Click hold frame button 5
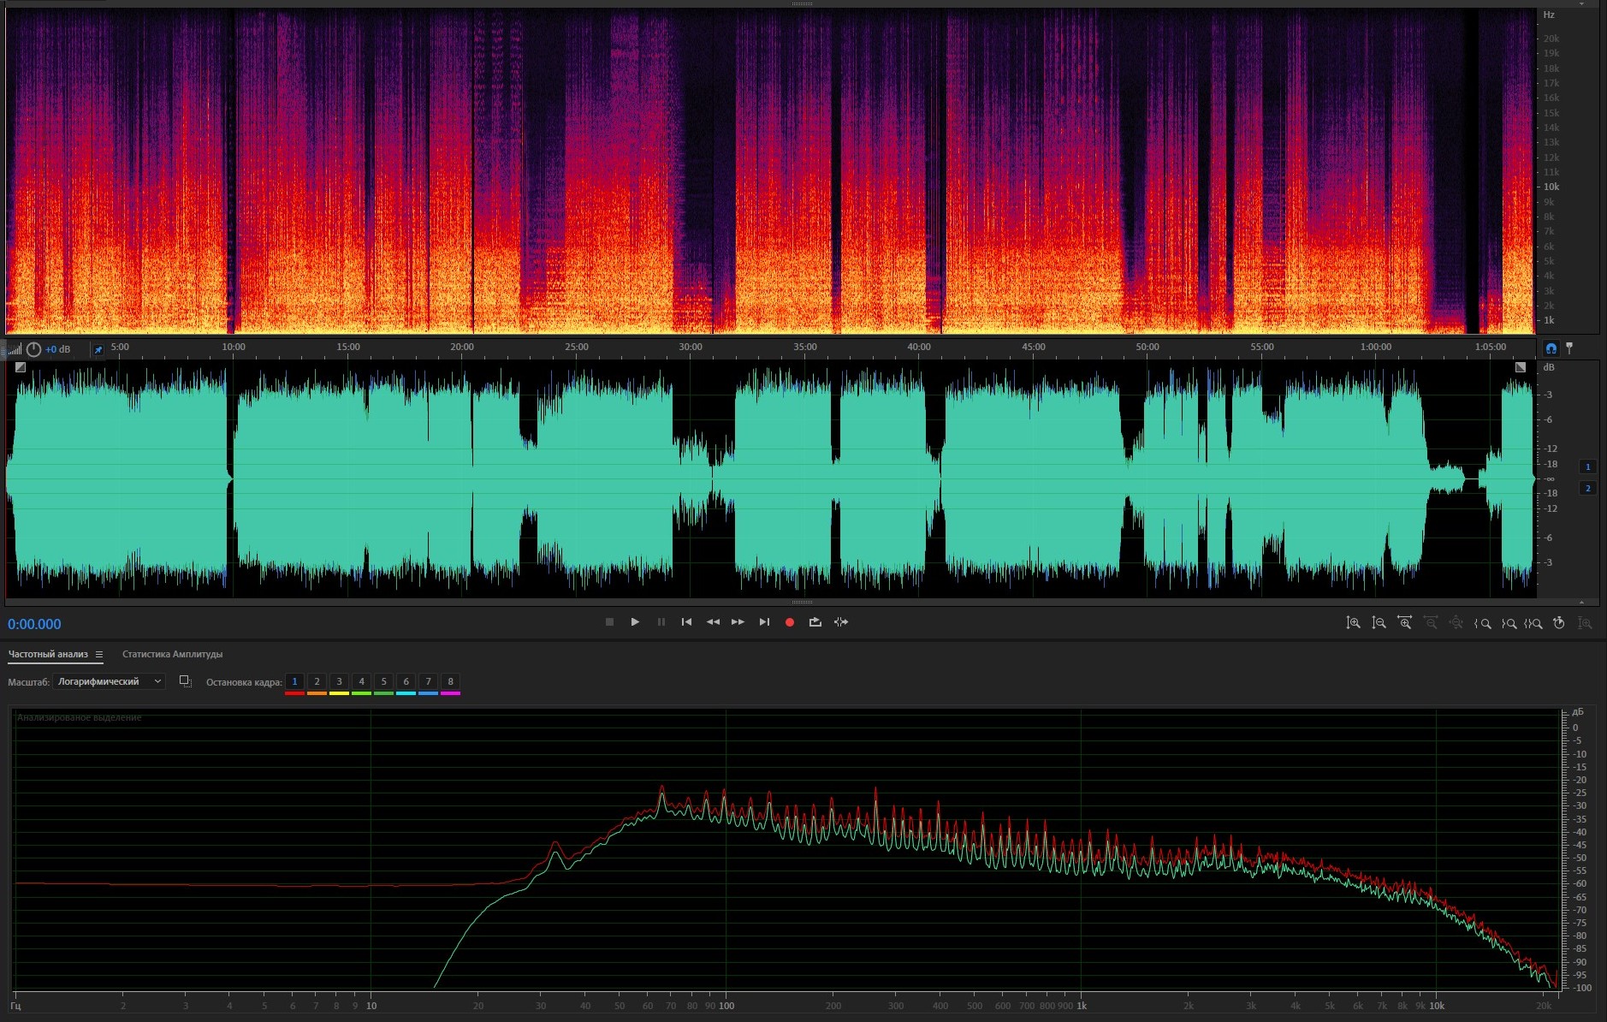 [383, 682]
